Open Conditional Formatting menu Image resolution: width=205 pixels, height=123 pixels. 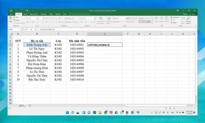coord(101,20)
